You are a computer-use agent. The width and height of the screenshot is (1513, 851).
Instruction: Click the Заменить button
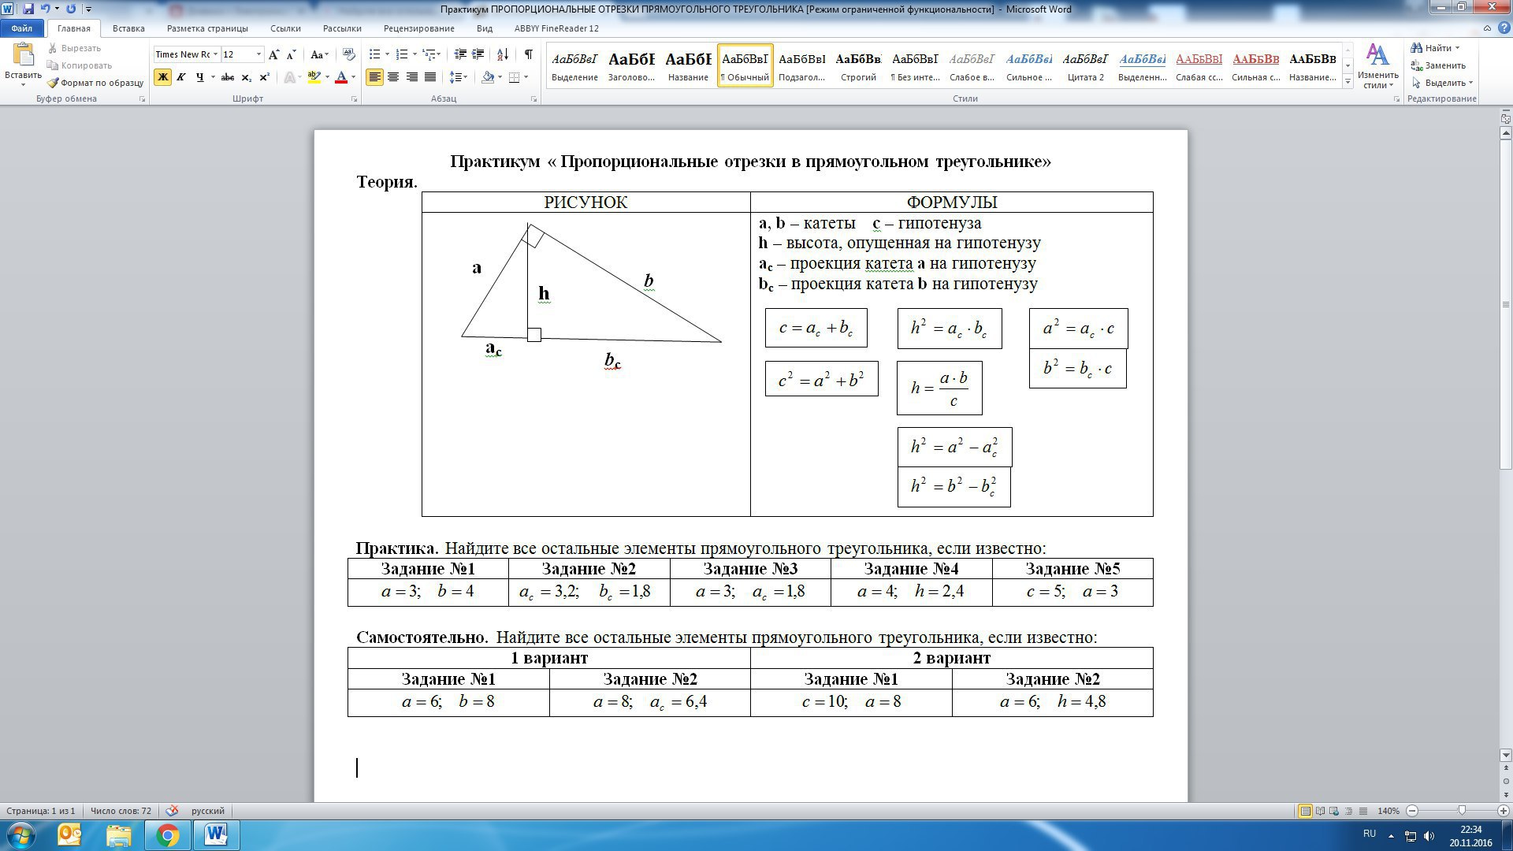[1438, 65]
